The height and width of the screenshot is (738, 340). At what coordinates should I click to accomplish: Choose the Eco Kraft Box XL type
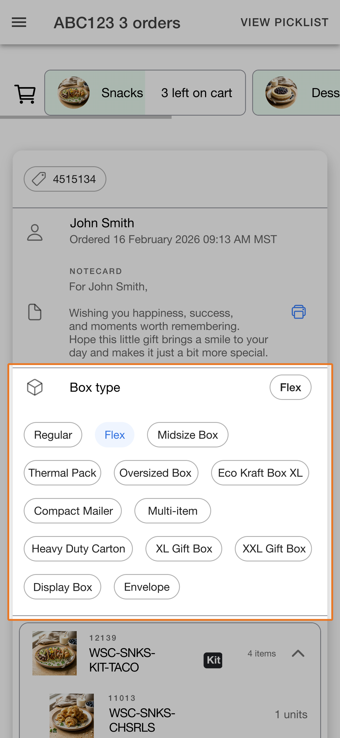(x=260, y=473)
